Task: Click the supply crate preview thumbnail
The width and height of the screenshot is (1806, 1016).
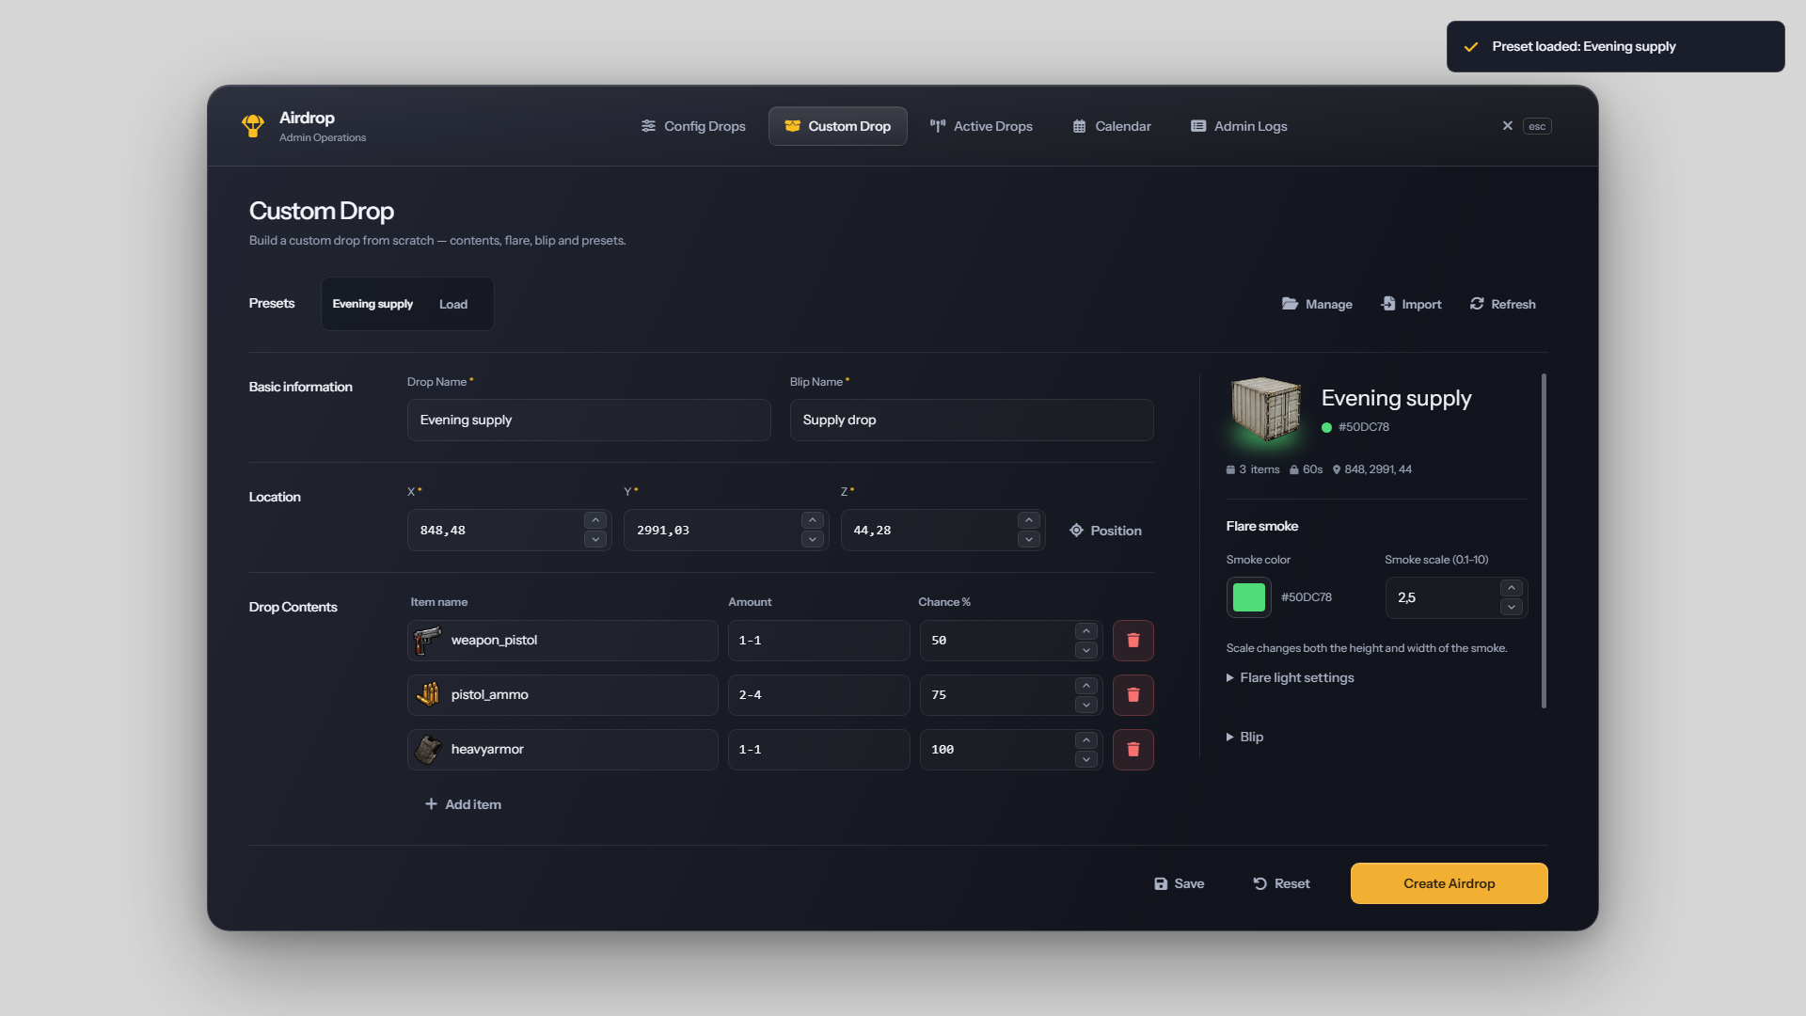Action: (x=1266, y=409)
